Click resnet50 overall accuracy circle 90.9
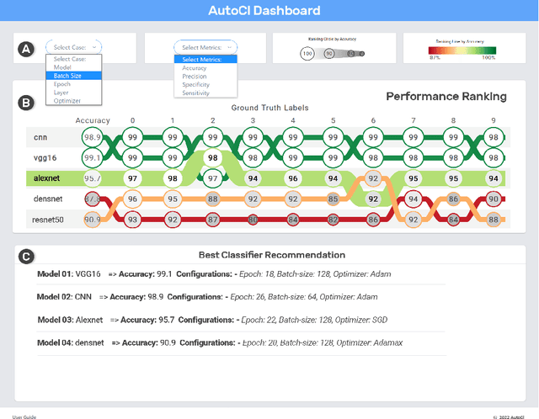 click(x=93, y=220)
